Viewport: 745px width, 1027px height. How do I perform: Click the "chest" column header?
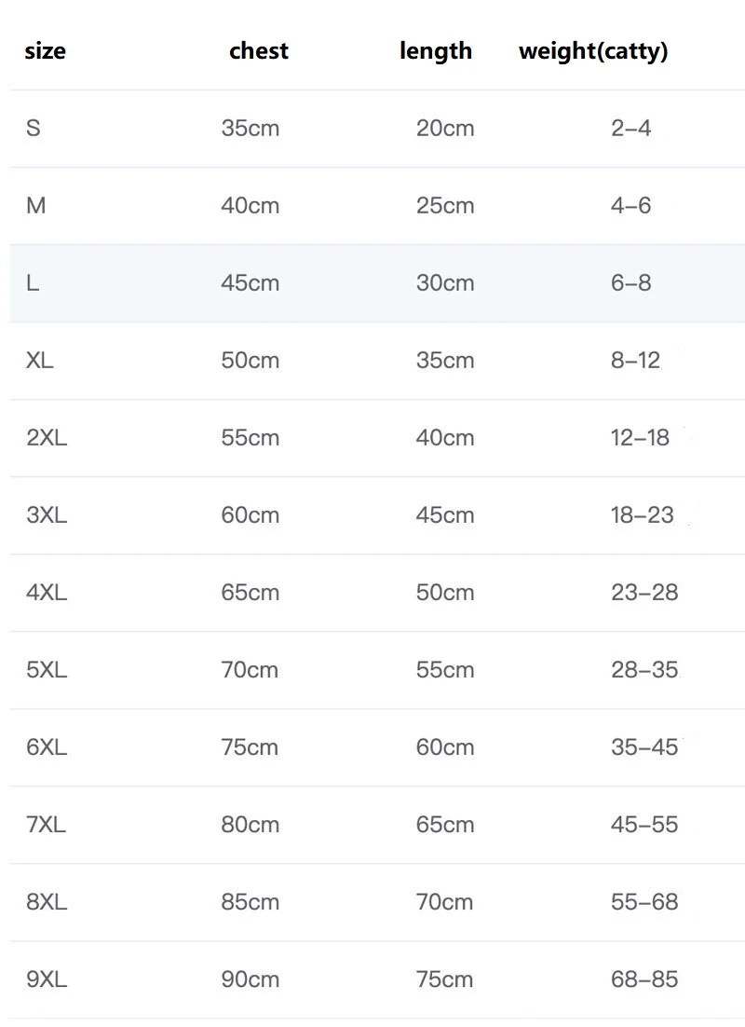[259, 51]
